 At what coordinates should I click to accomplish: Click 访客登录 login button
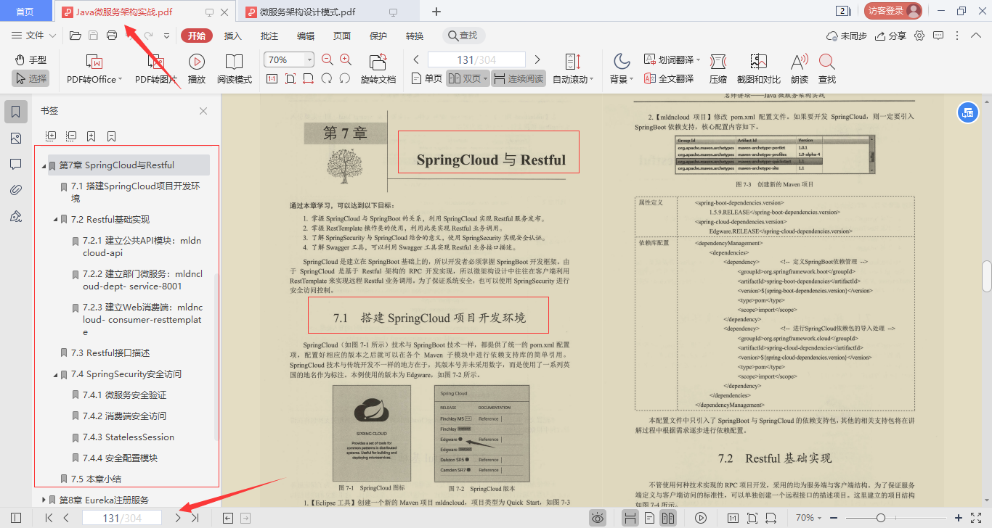pos(893,11)
